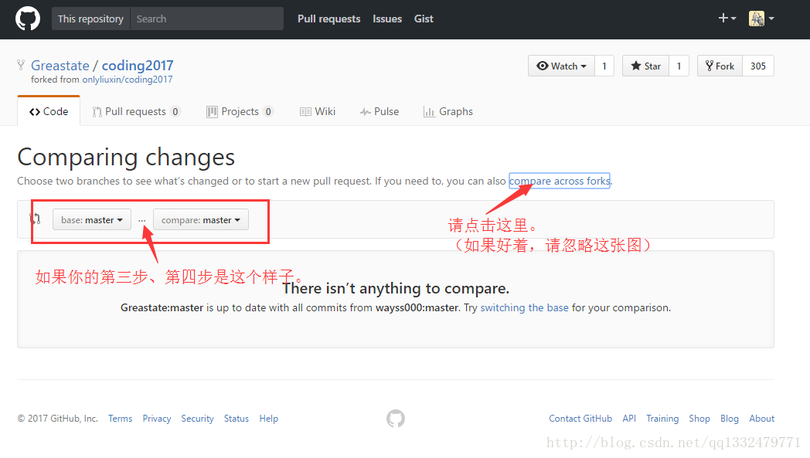Screen dimensions: 810x458
Task: Switch to the Code tab
Action: pos(49,111)
